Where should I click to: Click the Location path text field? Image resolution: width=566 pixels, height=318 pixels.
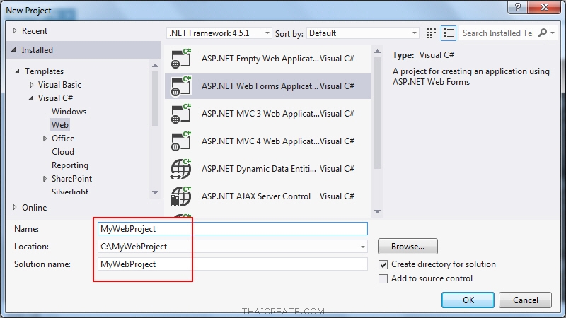[x=227, y=247]
